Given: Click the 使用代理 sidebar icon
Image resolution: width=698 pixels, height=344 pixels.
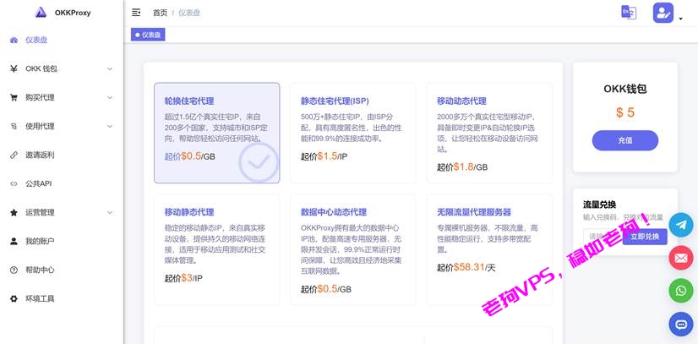Looking at the screenshot, I should pos(14,127).
